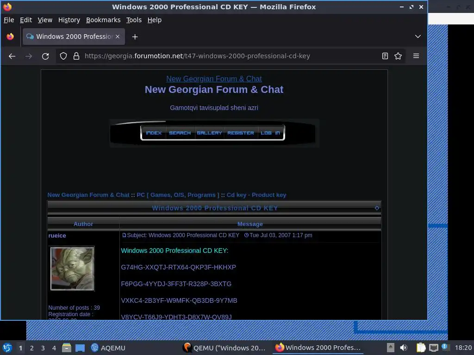Switch to virtual desktop 2
474x355 pixels.
(x=32, y=348)
